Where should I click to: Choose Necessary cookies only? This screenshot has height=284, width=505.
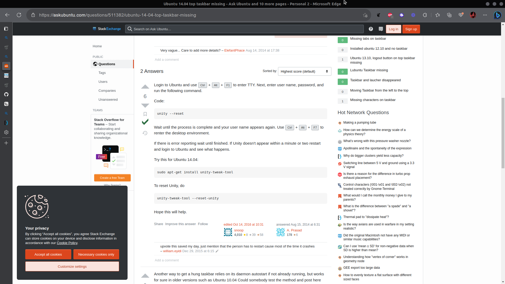(x=96, y=254)
